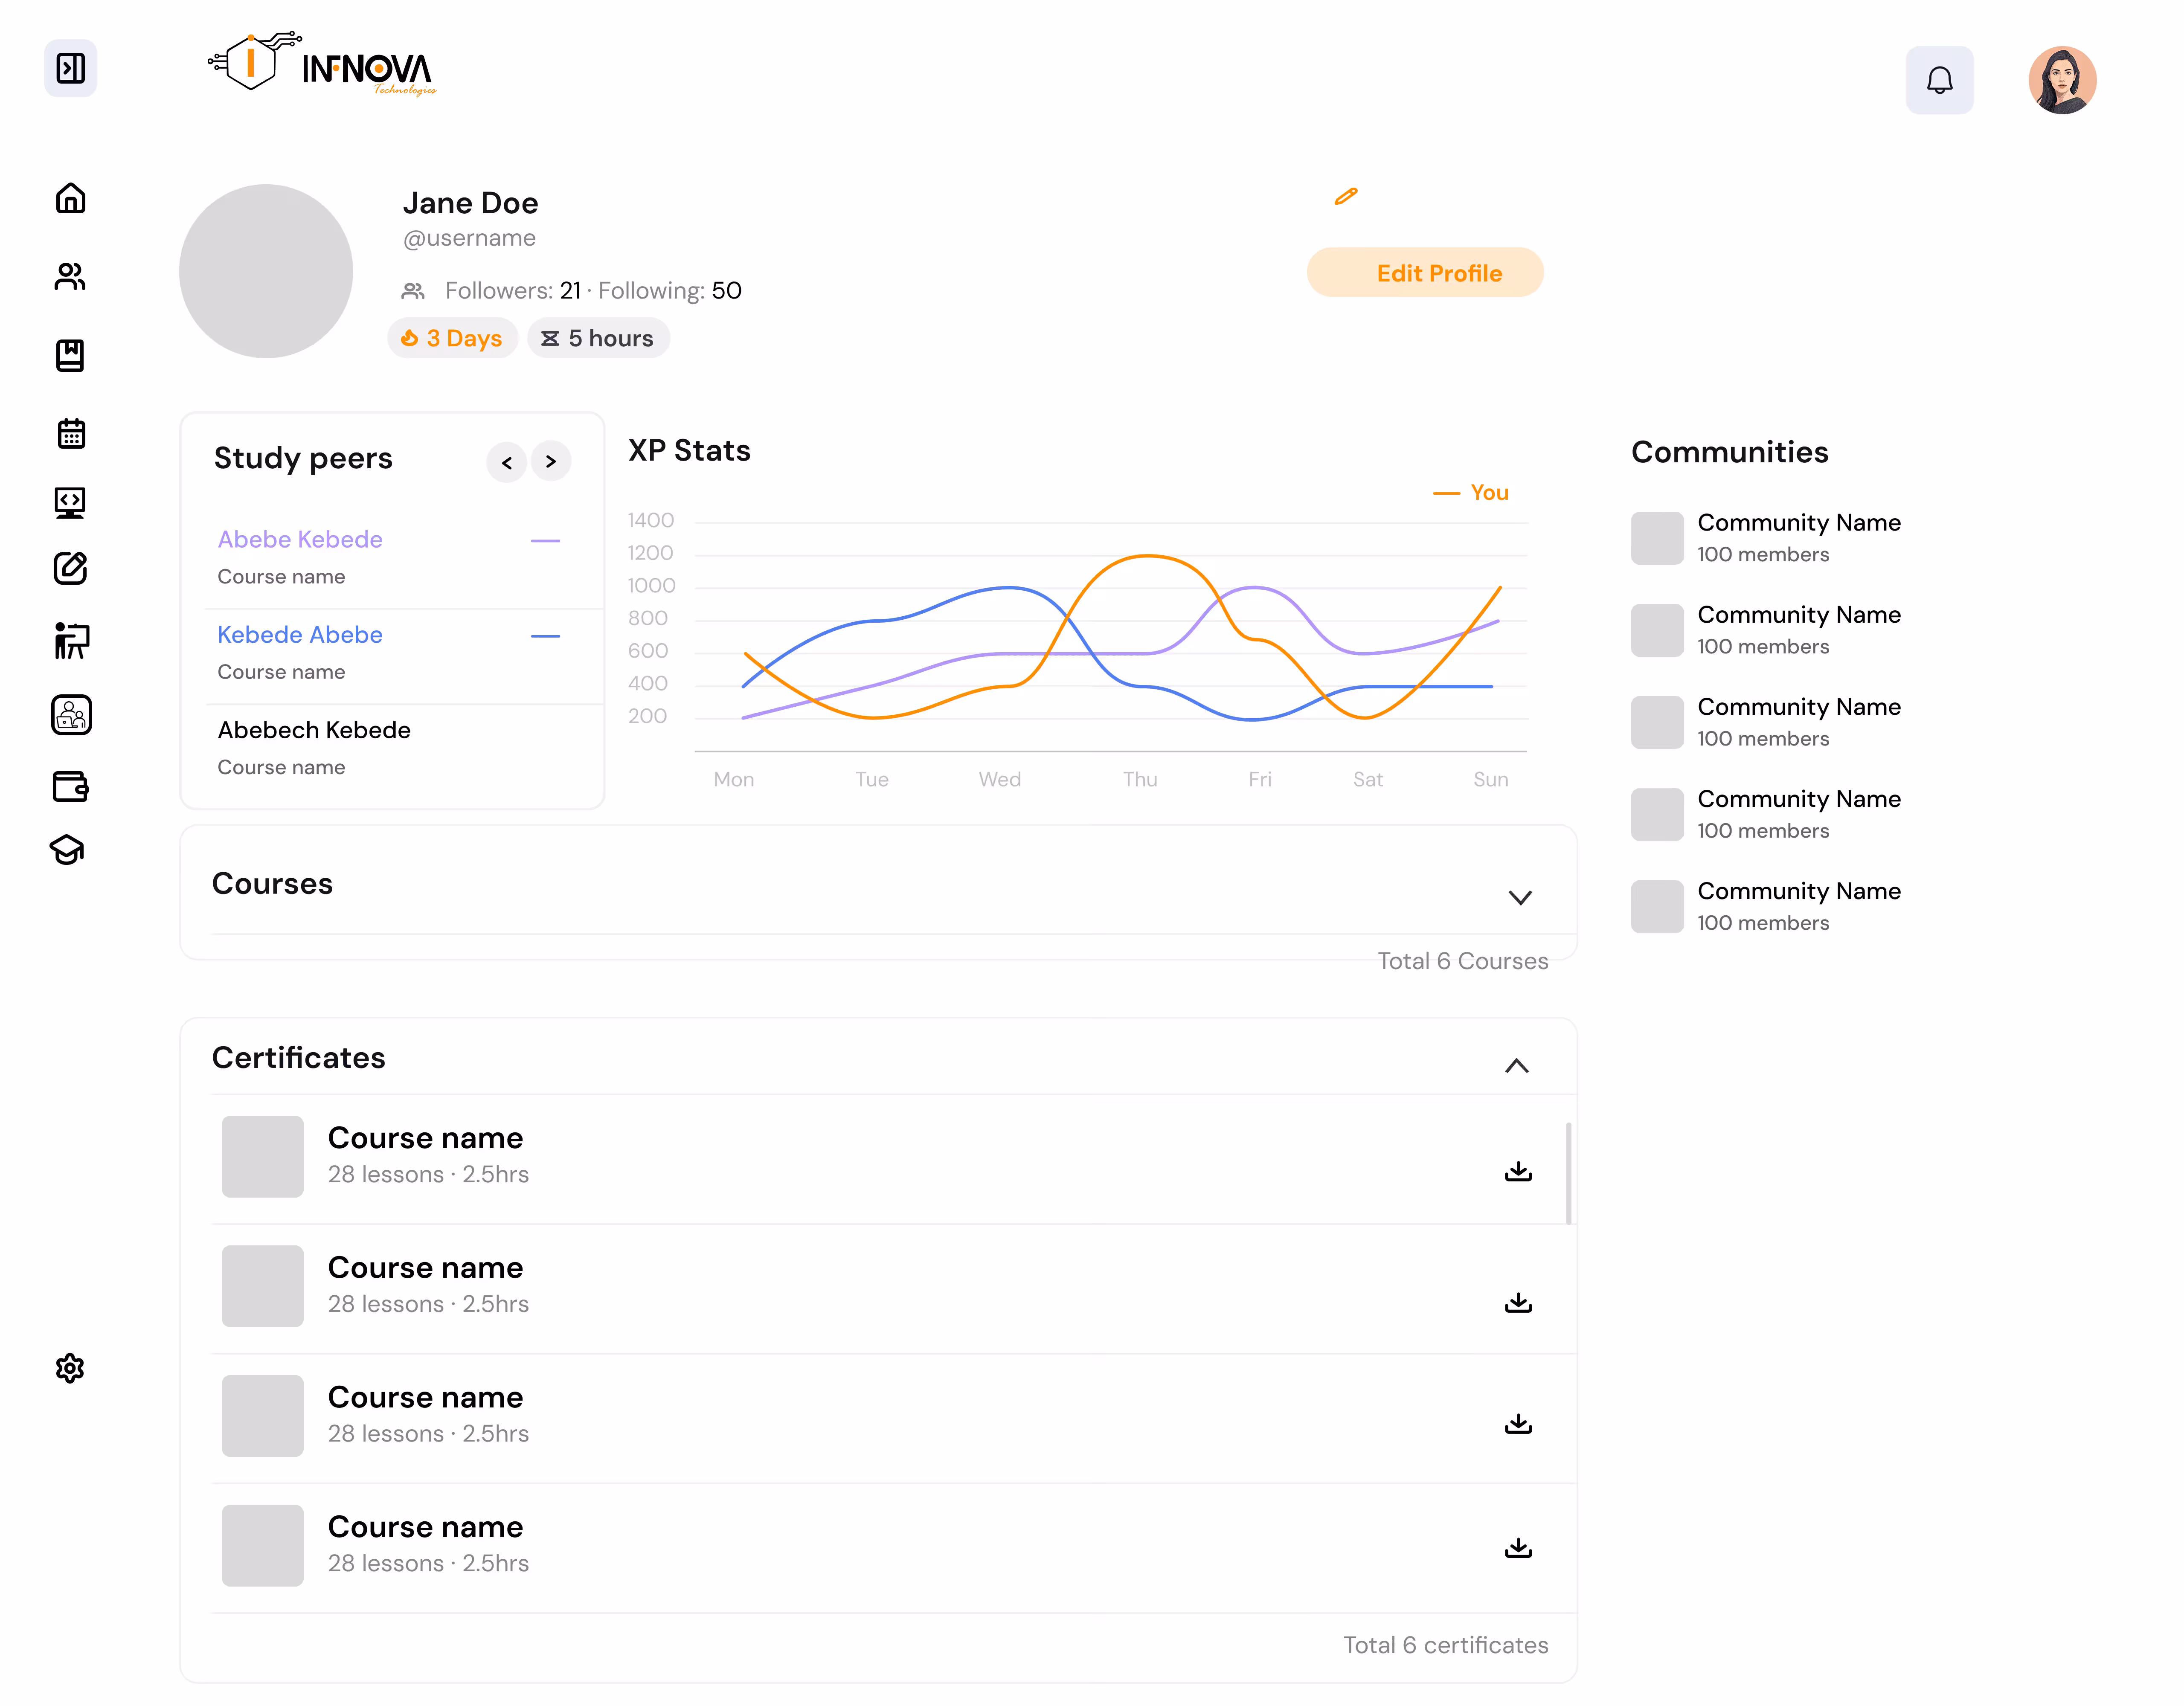The height and width of the screenshot is (1706, 2184).
Task: Open notifications bell
Action: coord(1939,80)
